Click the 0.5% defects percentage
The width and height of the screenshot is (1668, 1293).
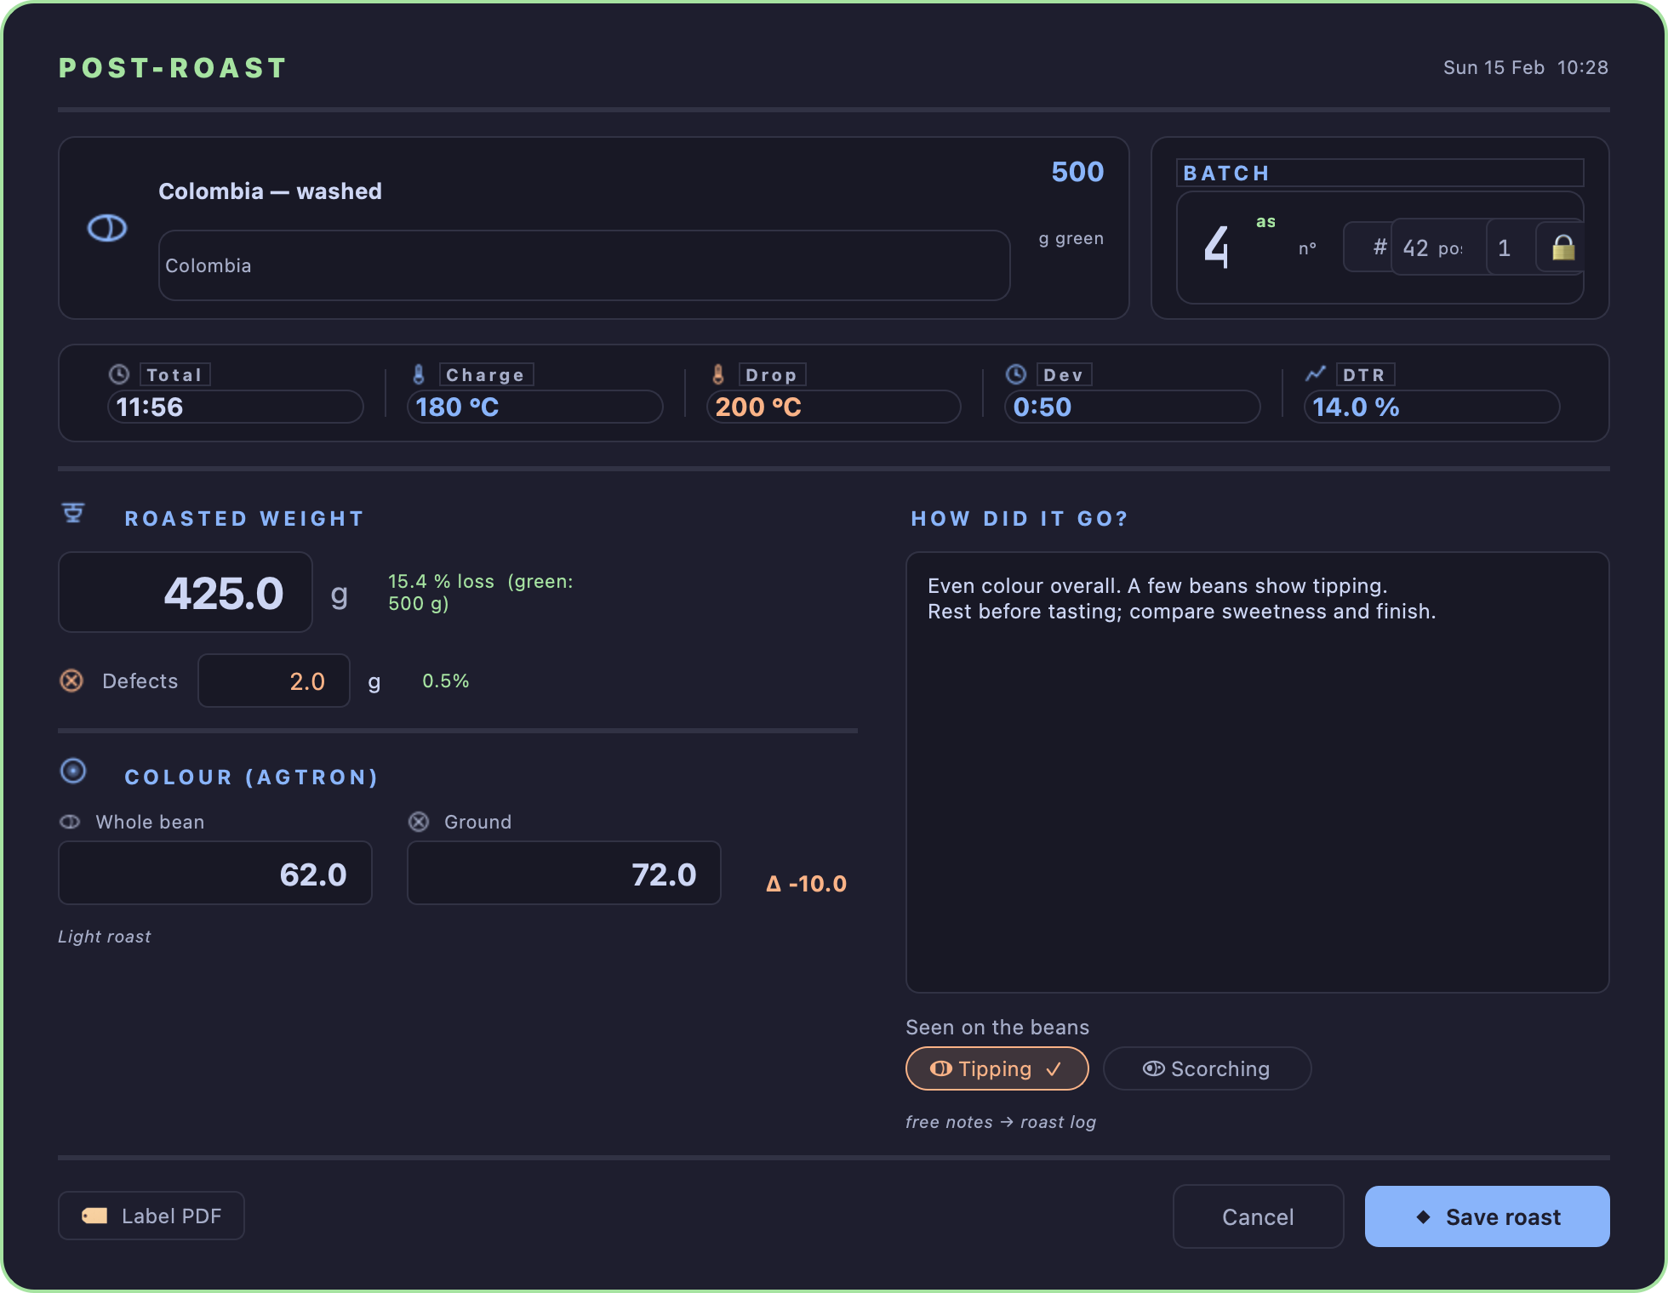446,681
